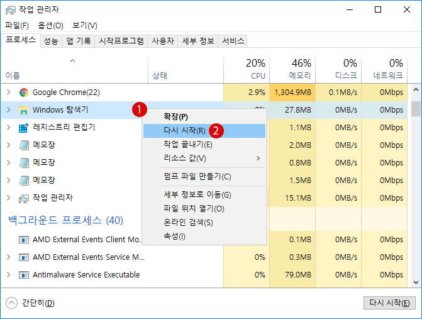
Task: Choose 덤프 파일 만들기(C) in context menu
Action: [x=204, y=177]
